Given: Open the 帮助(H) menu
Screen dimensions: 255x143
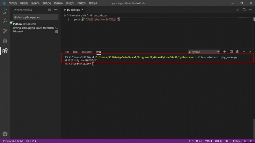Looking at the screenshot, I should pos(93,3).
